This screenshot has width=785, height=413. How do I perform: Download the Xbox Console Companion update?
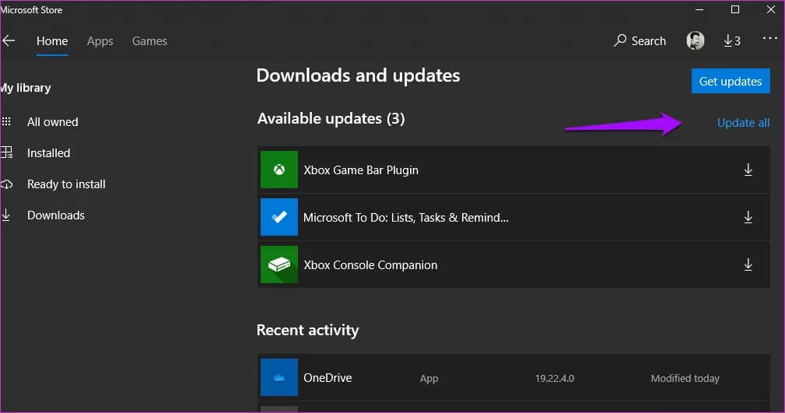[748, 264]
